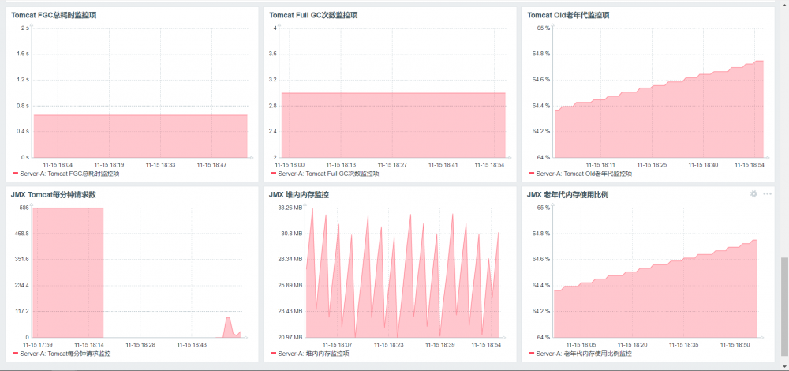Open the three-dots actions menu icon
Image resolution: width=789 pixels, height=371 pixels.
(x=768, y=194)
